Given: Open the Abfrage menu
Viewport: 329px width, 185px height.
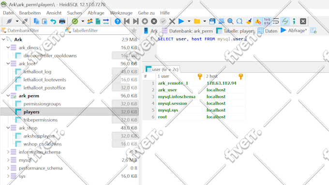Looking at the screenshot, I should [96, 13].
